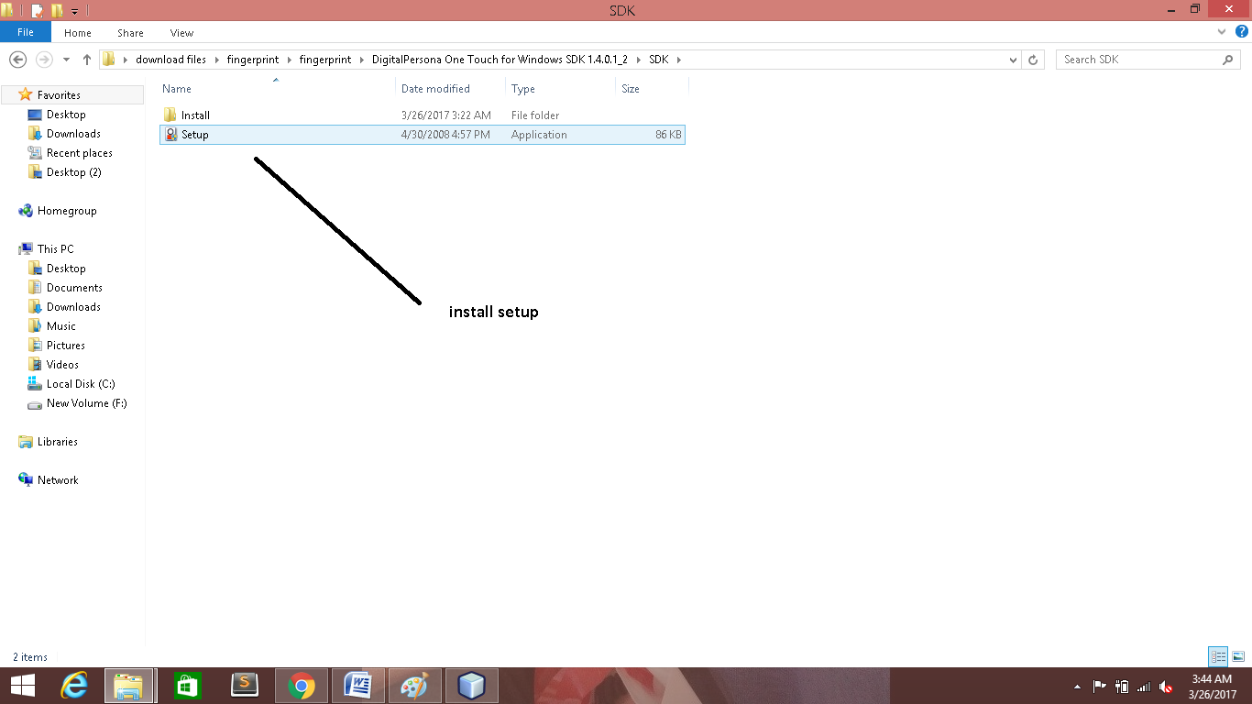Screen dimensions: 1252x704
Task: Select the Setup application file
Action: coord(423,135)
